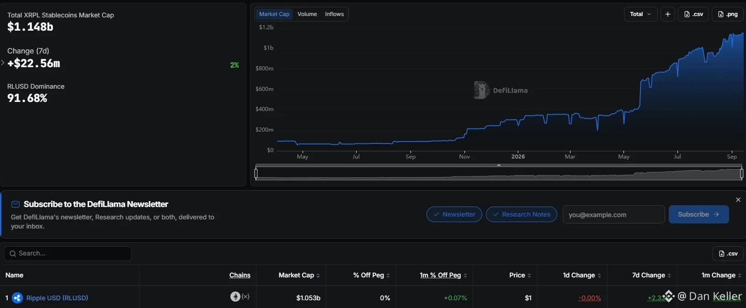The height and width of the screenshot is (308, 746).
Task: Close the newsletter subscription banner
Action: [x=738, y=200]
